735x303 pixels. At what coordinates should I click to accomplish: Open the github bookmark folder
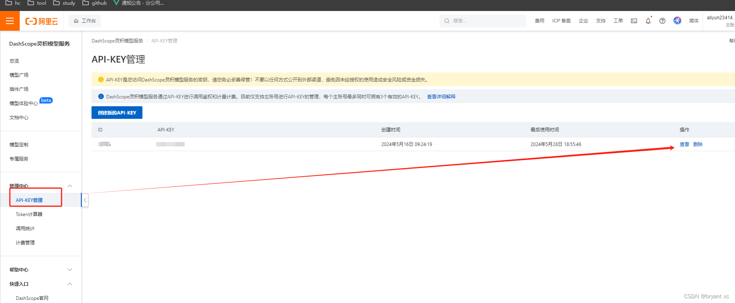[x=95, y=3]
